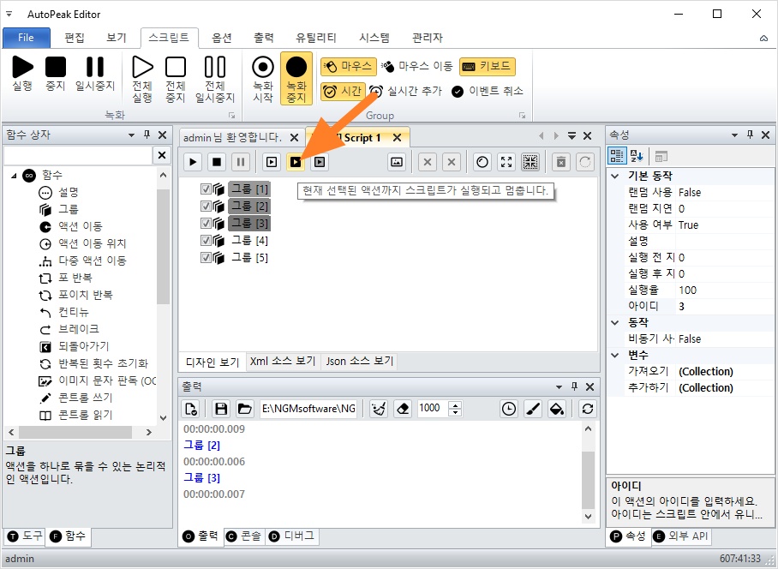Open 출력 panel dropdown arrow
Image resolution: width=778 pixels, height=569 pixels.
point(560,387)
